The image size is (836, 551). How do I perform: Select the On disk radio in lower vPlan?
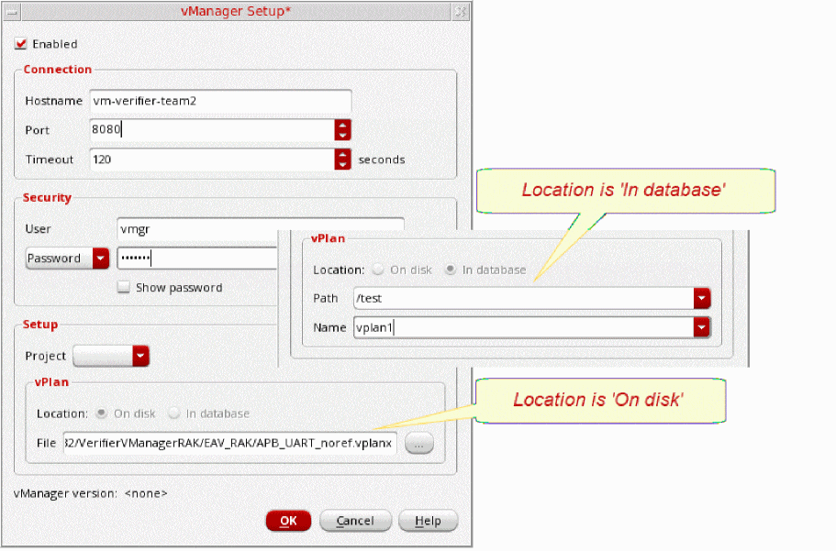[x=101, y=413]
